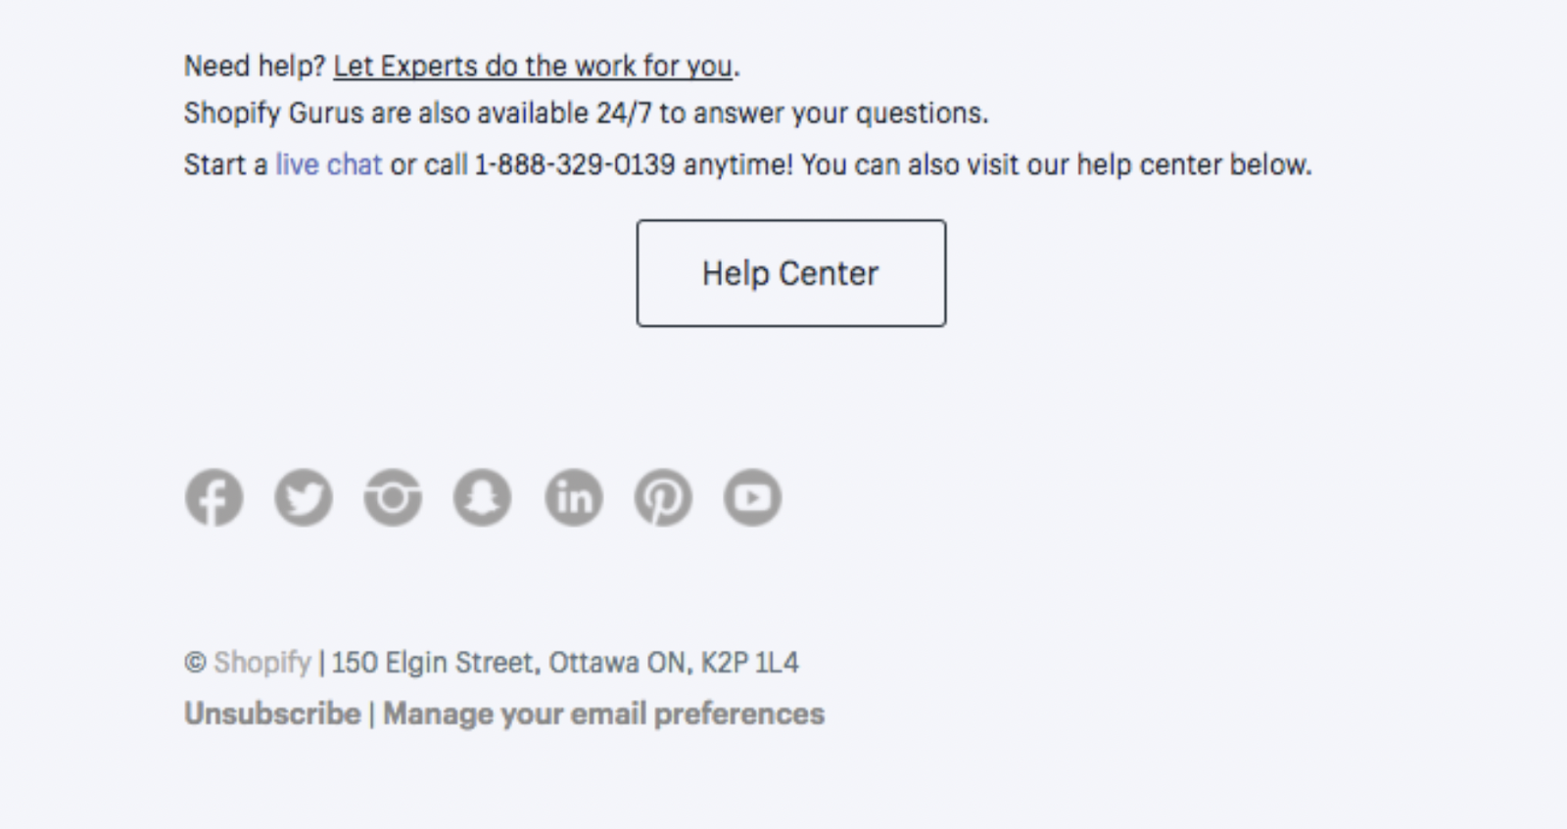1567x829 pixels.
Task: Click the 'Need help?' text
Action: coord(255,67)
